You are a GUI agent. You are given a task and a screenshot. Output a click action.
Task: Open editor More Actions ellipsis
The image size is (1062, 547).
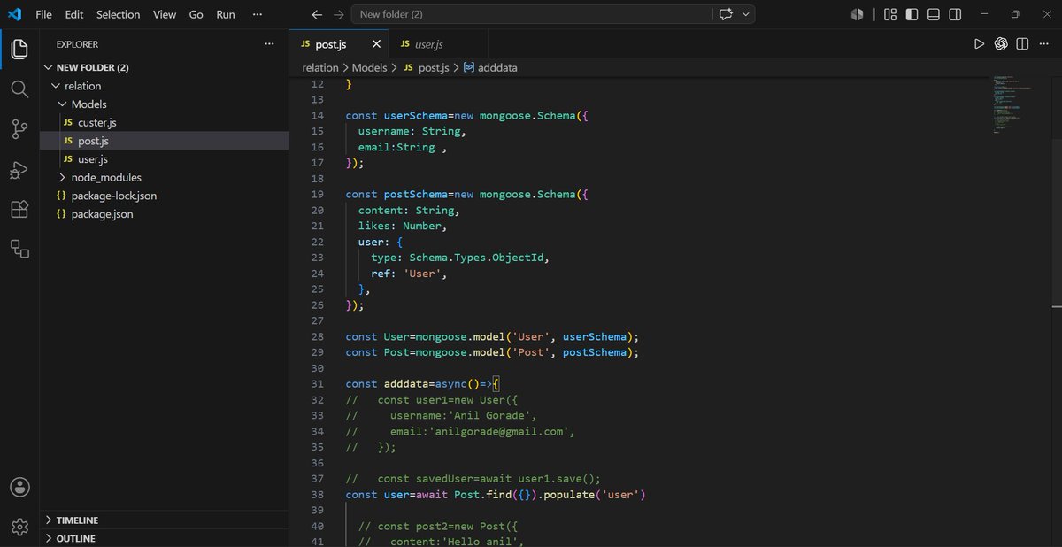pos(1043,44)
